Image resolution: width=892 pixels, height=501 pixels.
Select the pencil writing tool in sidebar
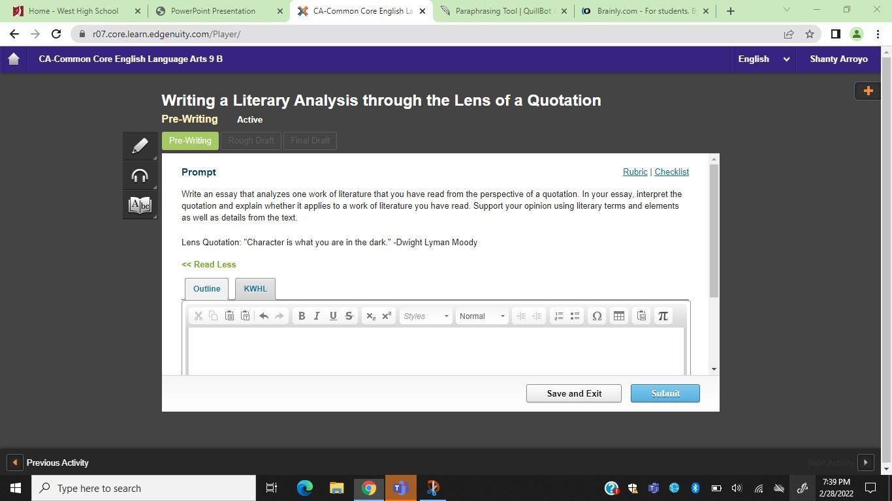(x=140, y=146)
